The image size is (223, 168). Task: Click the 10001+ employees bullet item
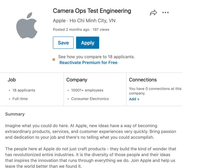point(87,90)
